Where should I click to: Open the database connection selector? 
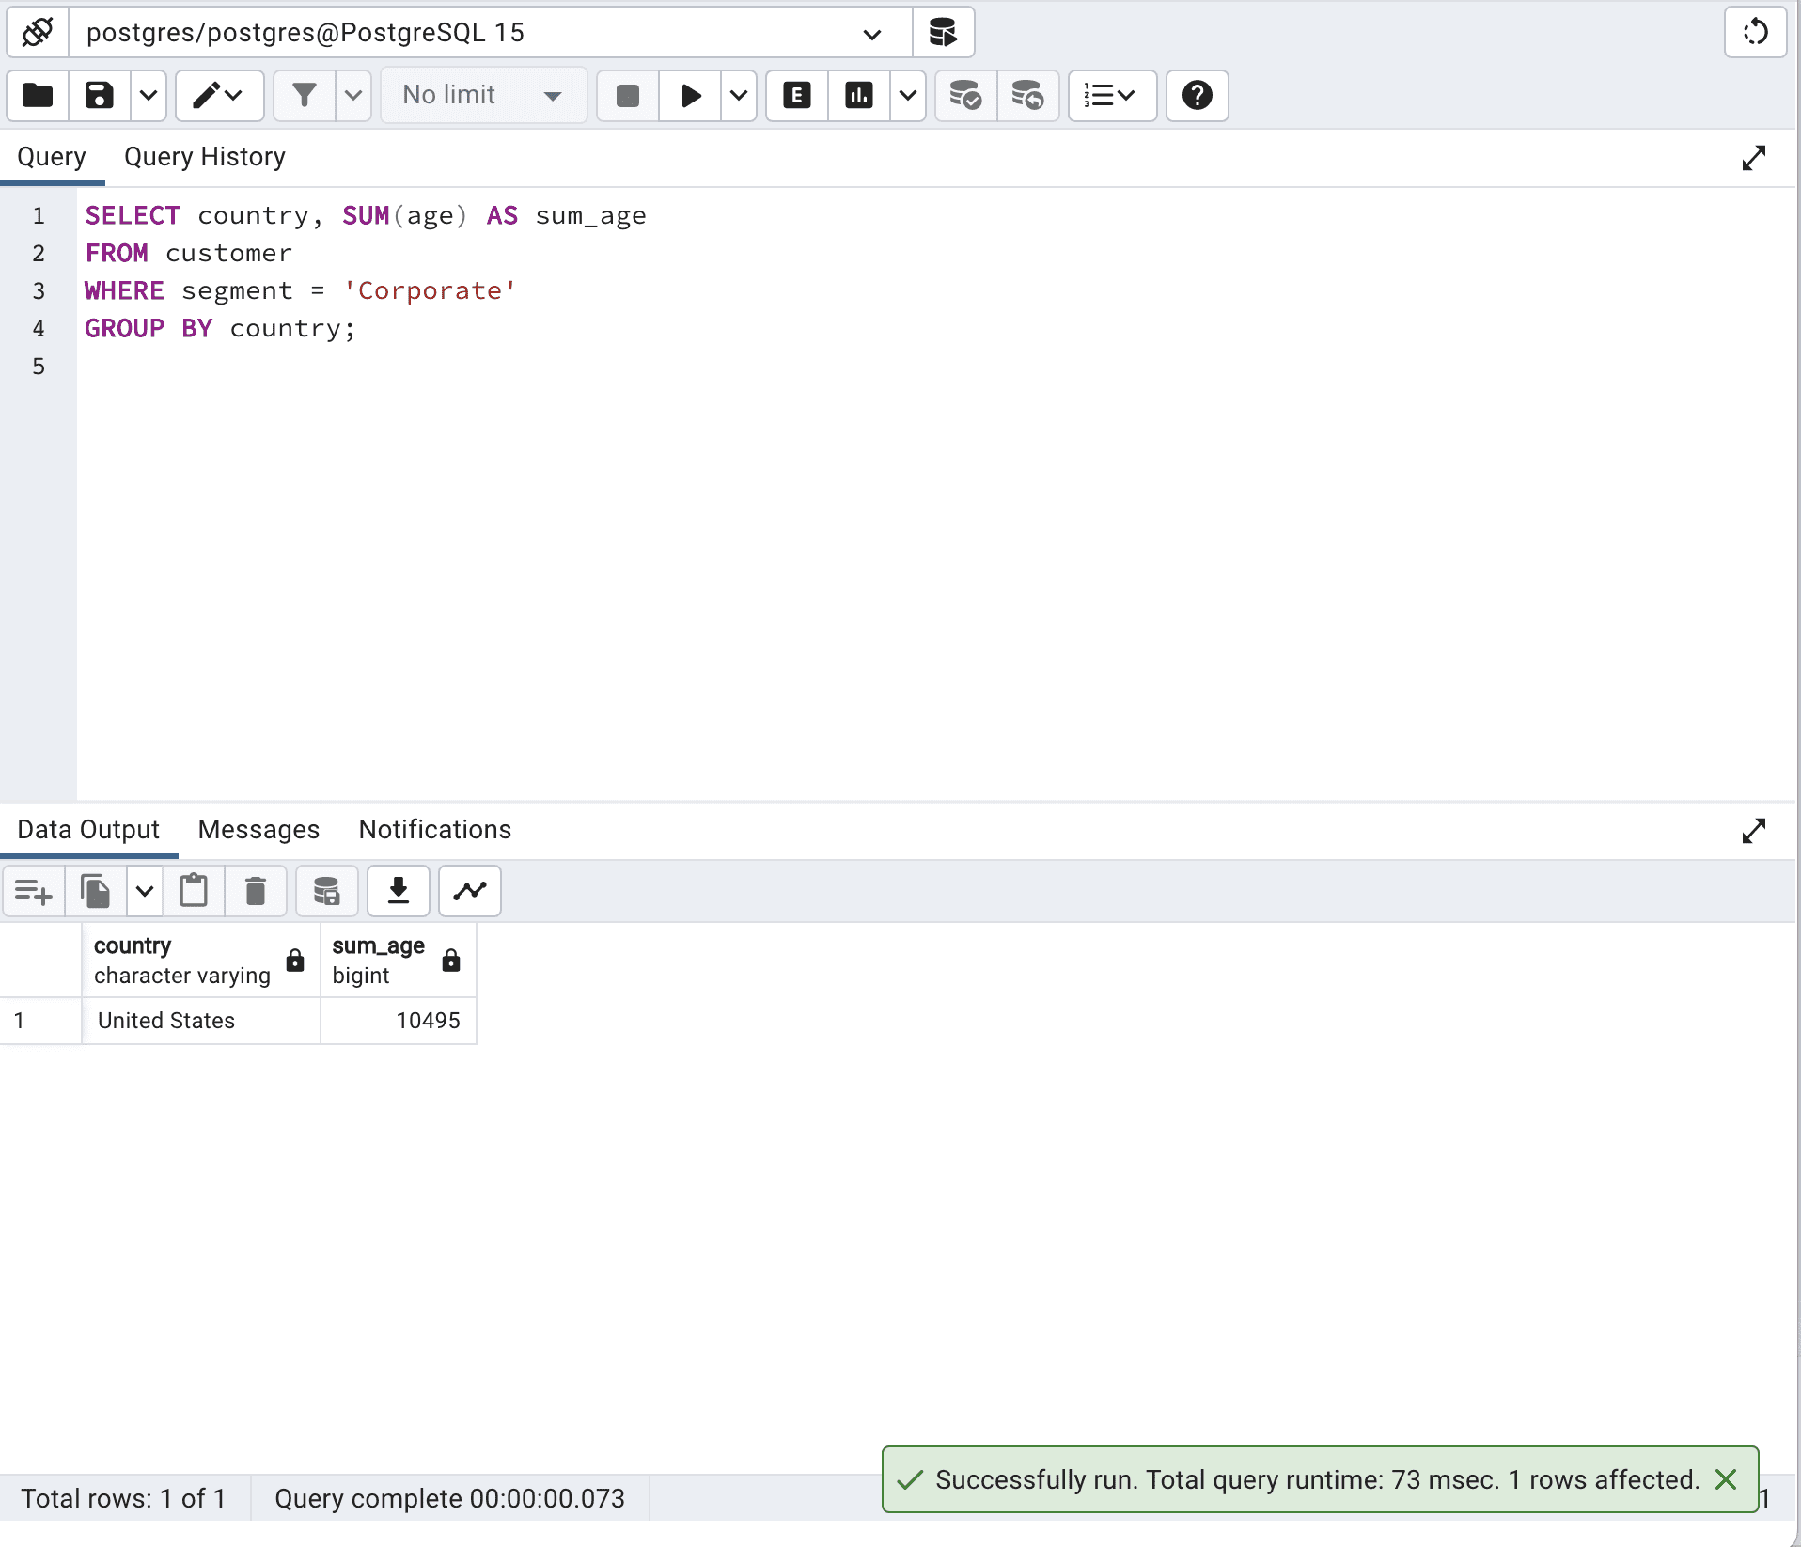pos(871,33)
